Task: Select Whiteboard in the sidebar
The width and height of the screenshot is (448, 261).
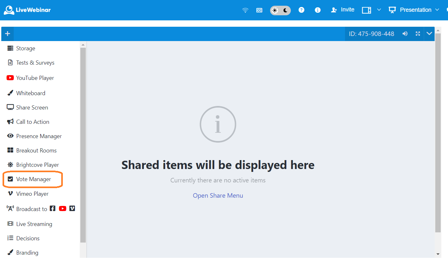Action: pyautogui.click(x=31, y=93)
